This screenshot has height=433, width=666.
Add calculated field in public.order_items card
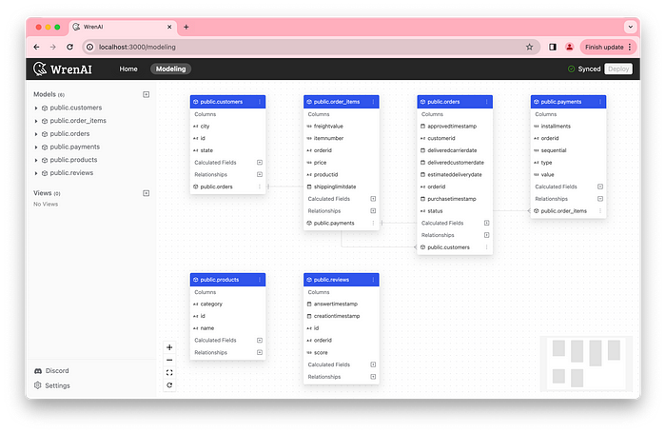point(373,199)
